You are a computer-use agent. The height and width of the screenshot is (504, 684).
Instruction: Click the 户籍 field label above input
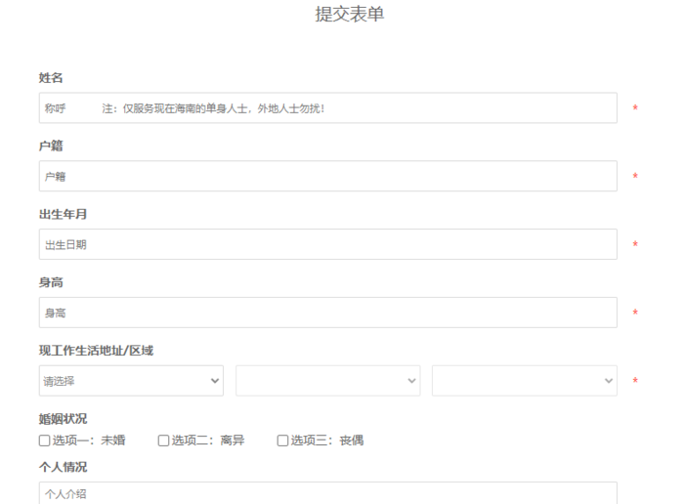[x=51, y=147]
